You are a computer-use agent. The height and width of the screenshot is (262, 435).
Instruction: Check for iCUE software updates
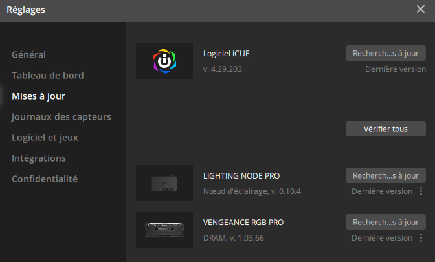(x=386, y=53)
